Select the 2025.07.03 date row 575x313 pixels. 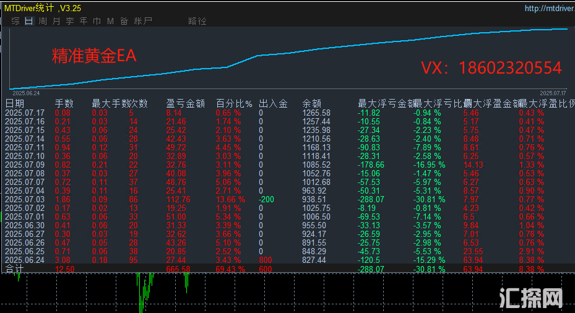[25, 199]
